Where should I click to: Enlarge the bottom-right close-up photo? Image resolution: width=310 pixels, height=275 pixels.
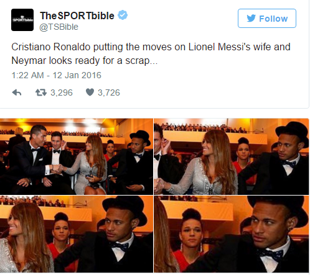point(232,234)
